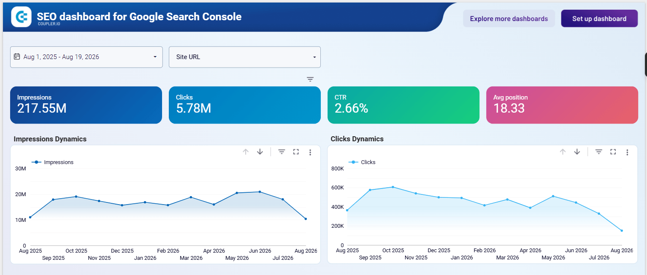Toggle the Impressions legend series

(52, 162)
